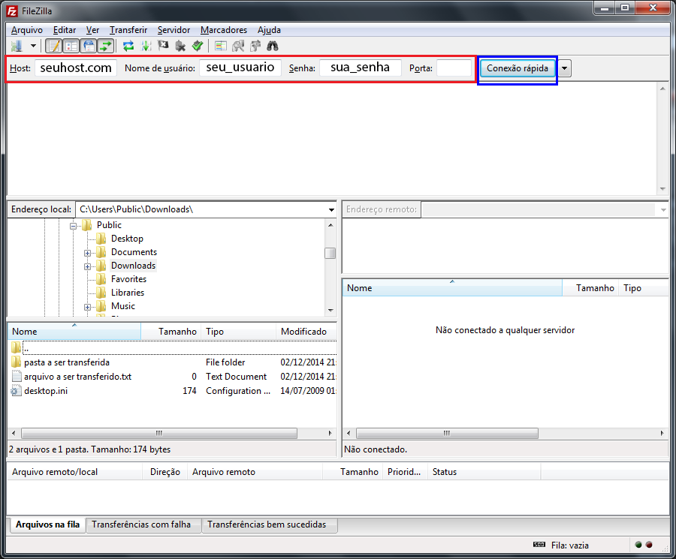Open the directory listing filters dialog

click(x=221, y=46)
